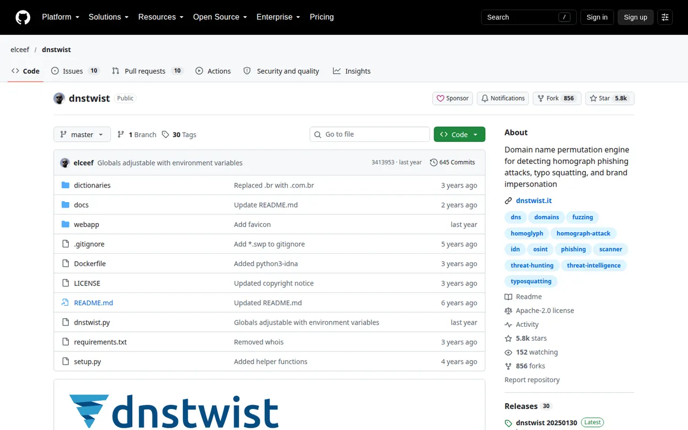The height and width of the screenshot is (430, 688).
Task: Open the 645 Commits history link
Action: 453,162
